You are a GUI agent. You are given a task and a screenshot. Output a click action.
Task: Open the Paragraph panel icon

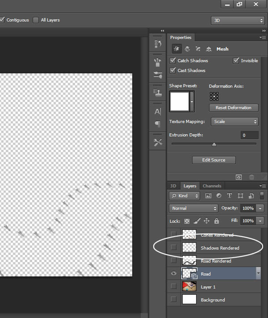click(158, 124)
